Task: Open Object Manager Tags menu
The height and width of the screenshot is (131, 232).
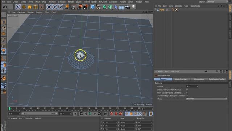Action: (186, 6)
